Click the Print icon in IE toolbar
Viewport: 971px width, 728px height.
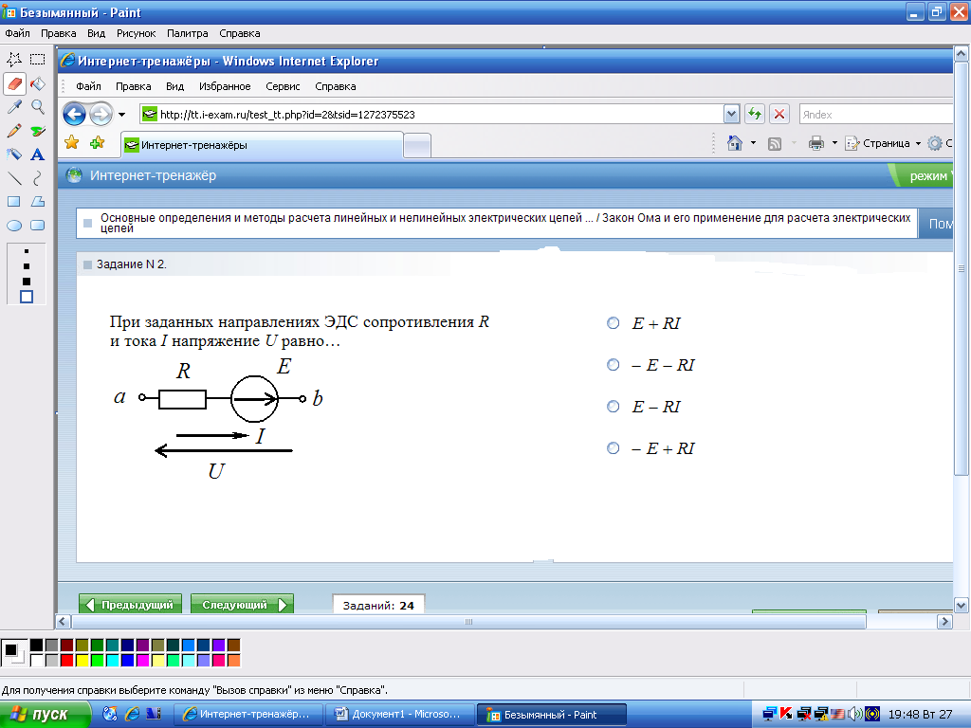pyautogui.click(x=816, y=143)
